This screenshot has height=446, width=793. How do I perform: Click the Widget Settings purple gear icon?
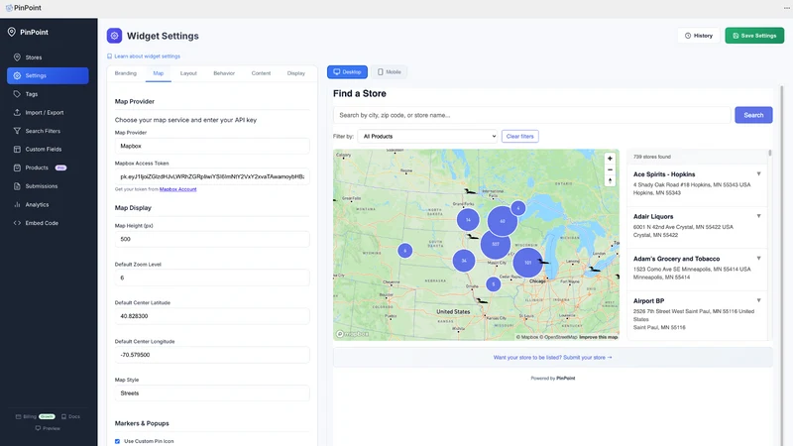[x=114, y=36]
